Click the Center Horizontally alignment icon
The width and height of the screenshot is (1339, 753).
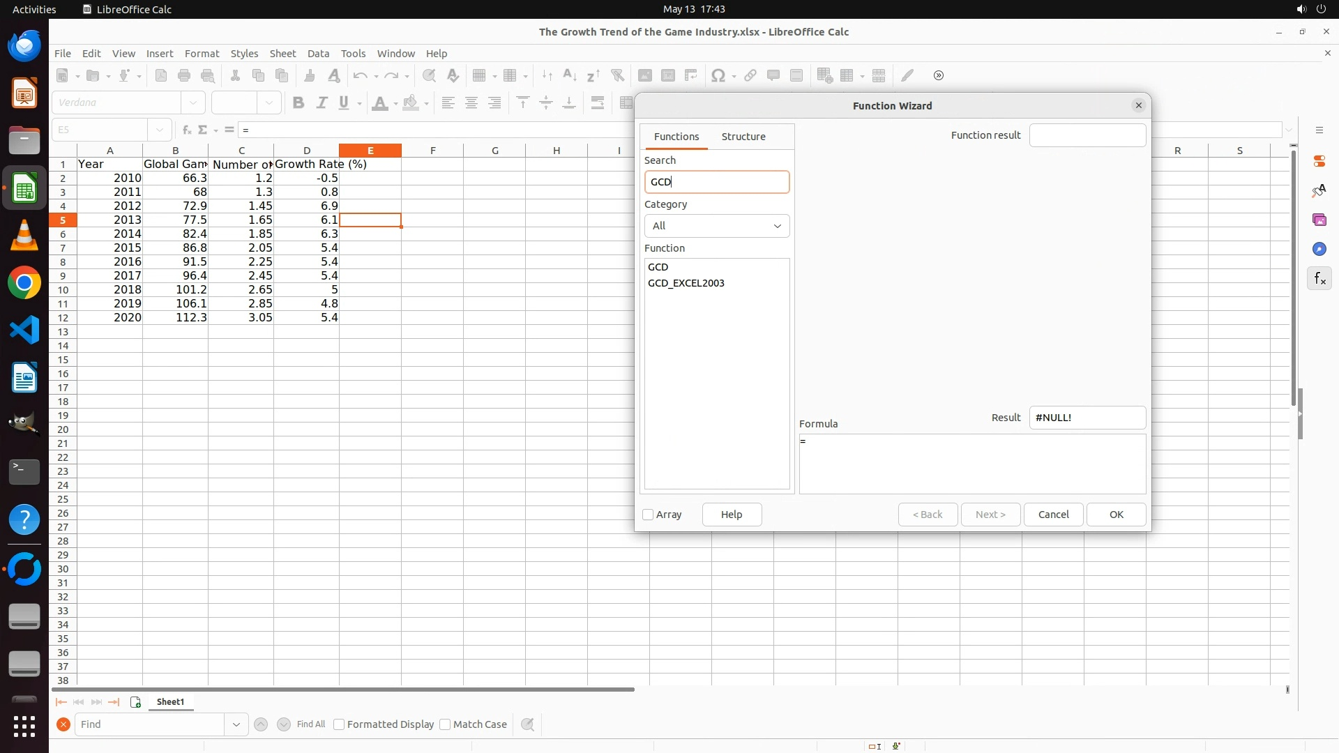tap(471, 103)
